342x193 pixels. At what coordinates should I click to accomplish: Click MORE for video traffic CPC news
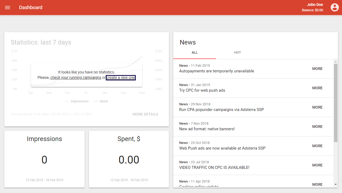pos(317,165)
